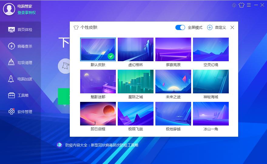The image size is (267, 164).
Task: Click the leaf icon in title bar
Action: pyautogui.click(x=234, y=5)
